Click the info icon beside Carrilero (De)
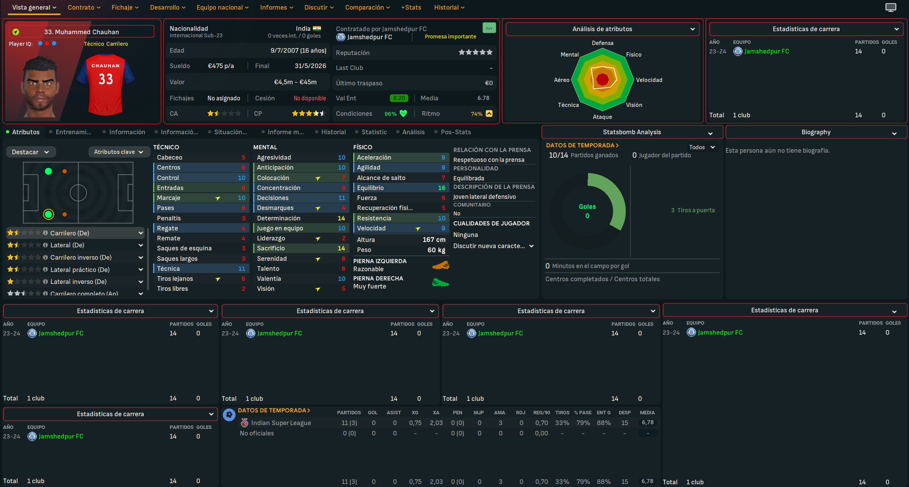The image size is (909, 487). [x=45, y=233]
